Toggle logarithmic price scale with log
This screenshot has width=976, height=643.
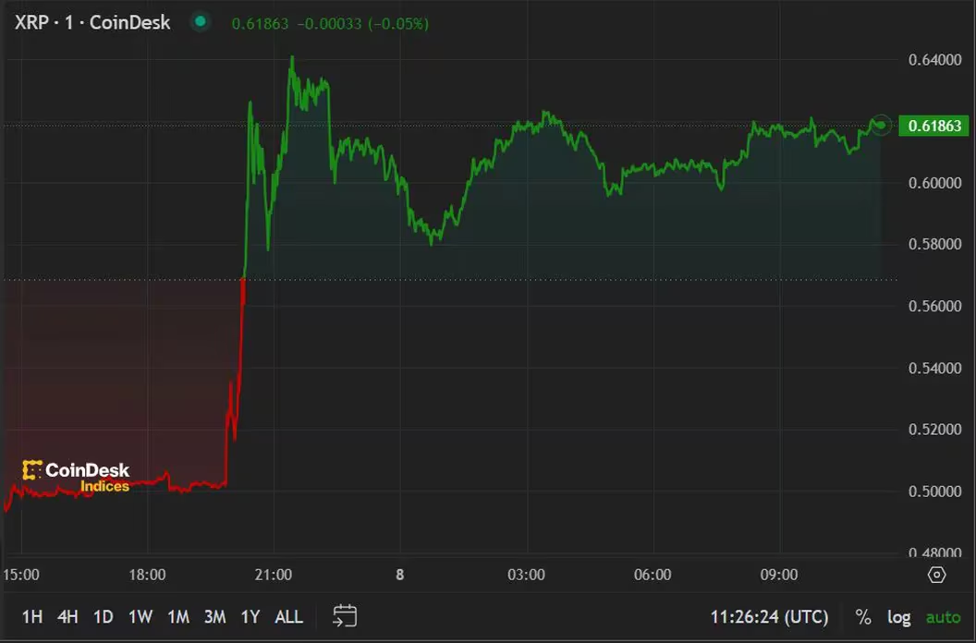[x=898, y=616]
